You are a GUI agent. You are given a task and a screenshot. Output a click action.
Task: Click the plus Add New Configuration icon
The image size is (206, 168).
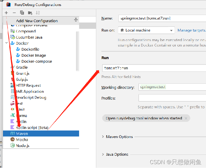6,13
